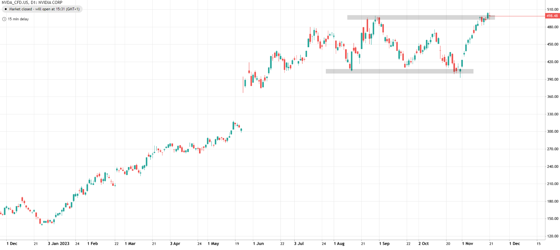Click the 1 Jun date label
This screenshot has height=250, width=560.
258,244
